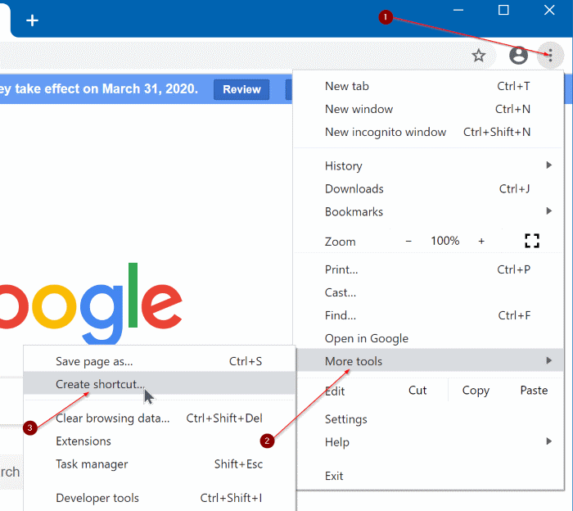573x511 pixels.
Task: Click the profile avatar icon
Action: pyautogui.click(x=518, y=56)
